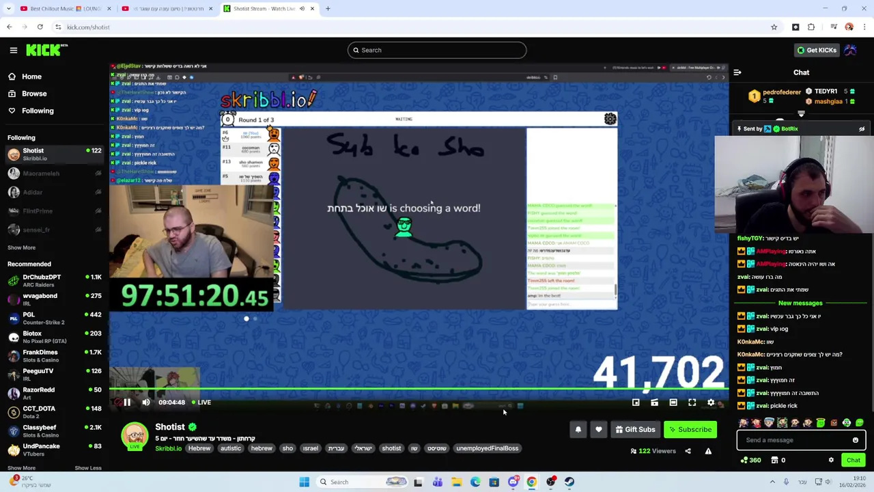Select Shotist in following list
The image size is (874, 492).
[54, 154]
